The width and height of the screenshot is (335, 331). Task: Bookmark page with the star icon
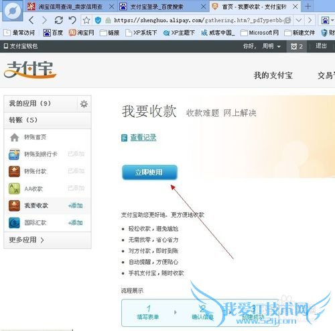[x=86, y=21]
